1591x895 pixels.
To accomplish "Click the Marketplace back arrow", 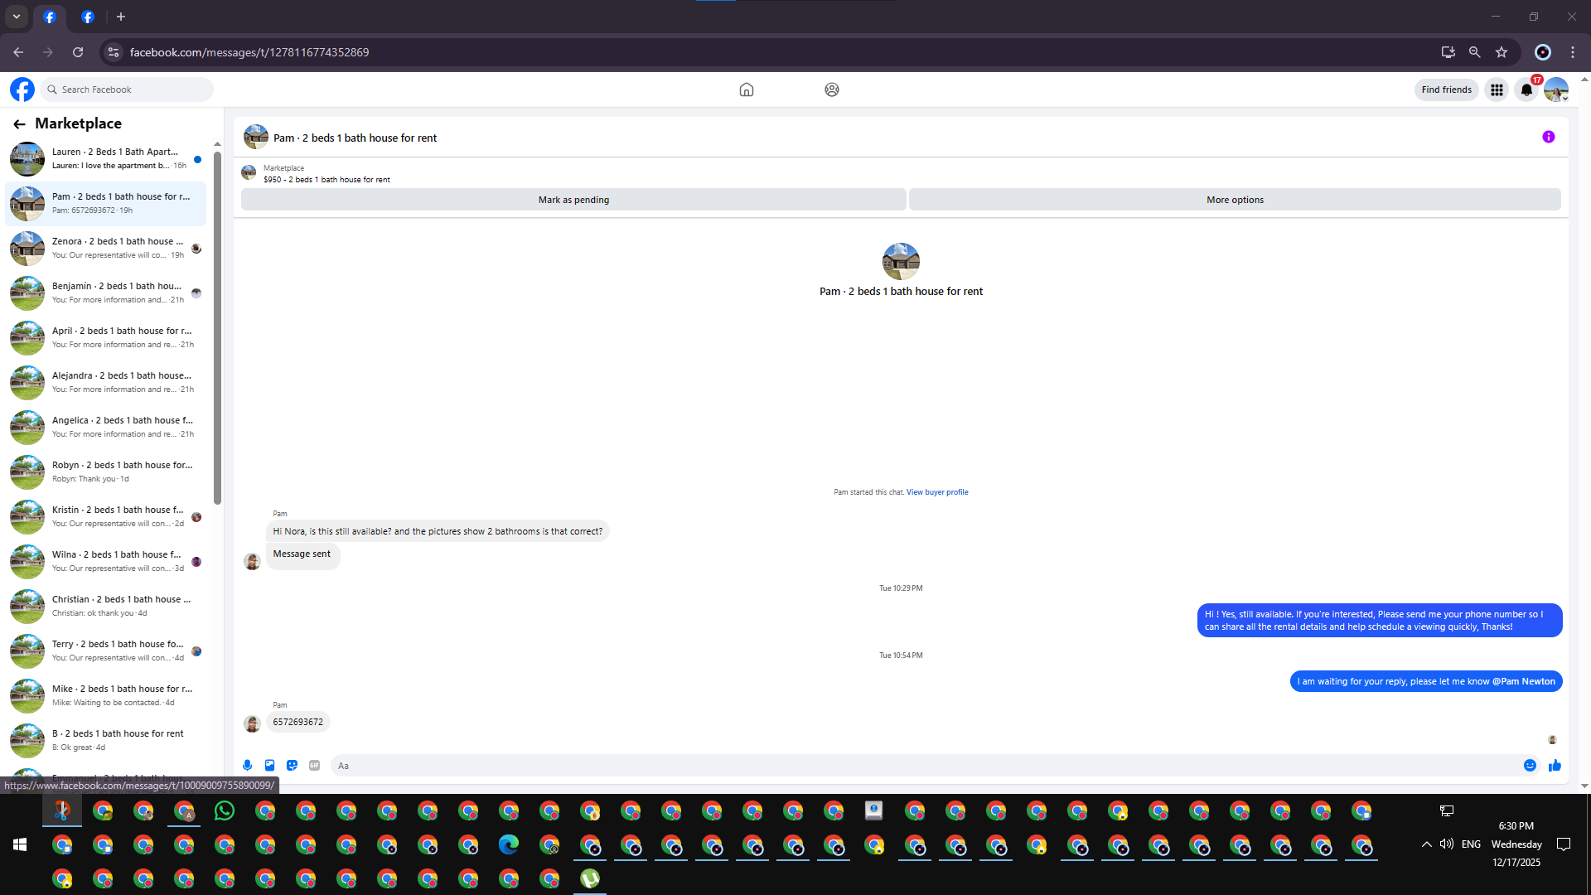I will pyautogui.click(x=19, y=124).
